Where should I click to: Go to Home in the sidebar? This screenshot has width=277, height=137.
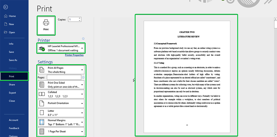[12, 16]
